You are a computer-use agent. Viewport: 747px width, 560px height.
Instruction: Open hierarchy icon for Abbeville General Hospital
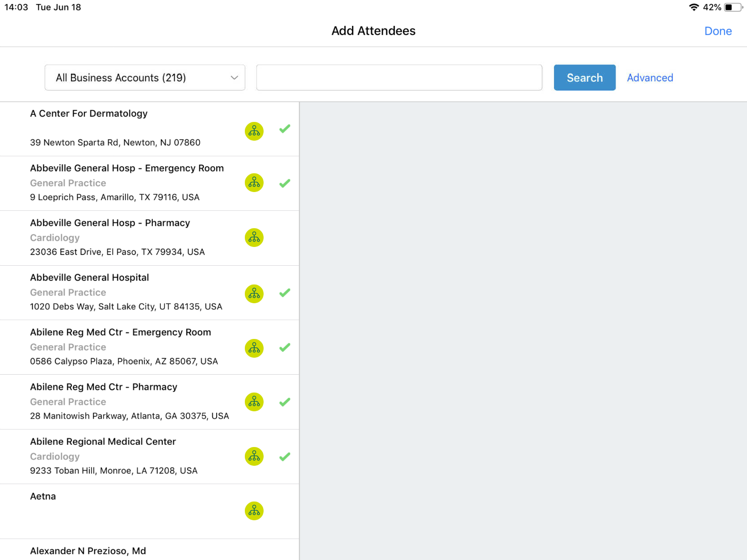(254, 293)
